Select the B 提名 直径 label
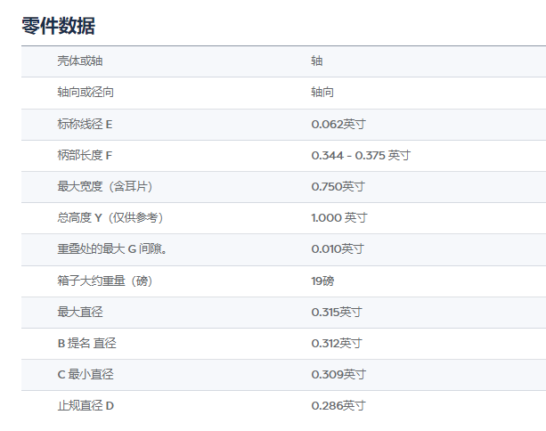546x431 pixels. (x=86, y=343)
